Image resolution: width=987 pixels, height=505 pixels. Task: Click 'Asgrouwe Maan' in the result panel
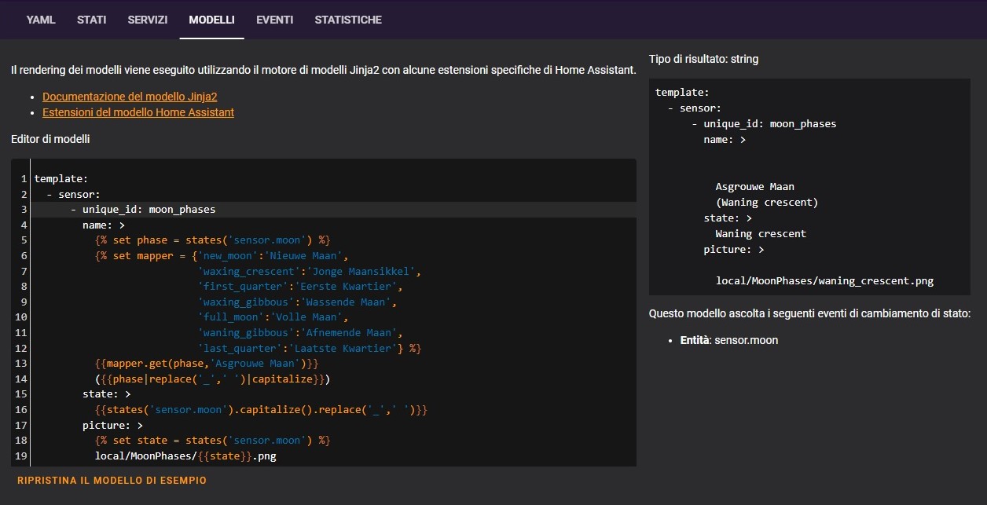(754, 187)
